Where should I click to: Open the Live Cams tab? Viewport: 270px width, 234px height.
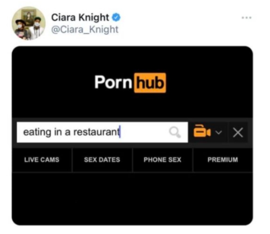click(x=42, y=160)
